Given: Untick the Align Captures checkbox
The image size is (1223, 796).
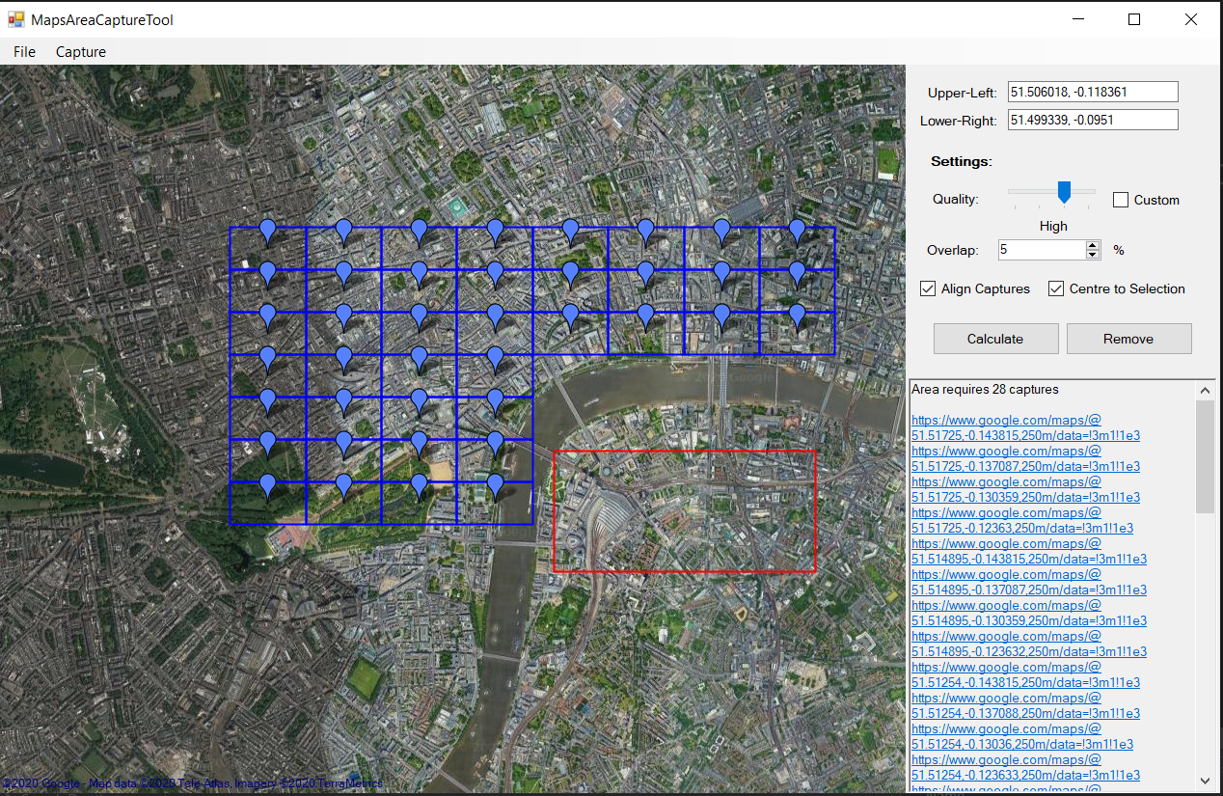Looking at the screenshot, I should click(928, 288).
